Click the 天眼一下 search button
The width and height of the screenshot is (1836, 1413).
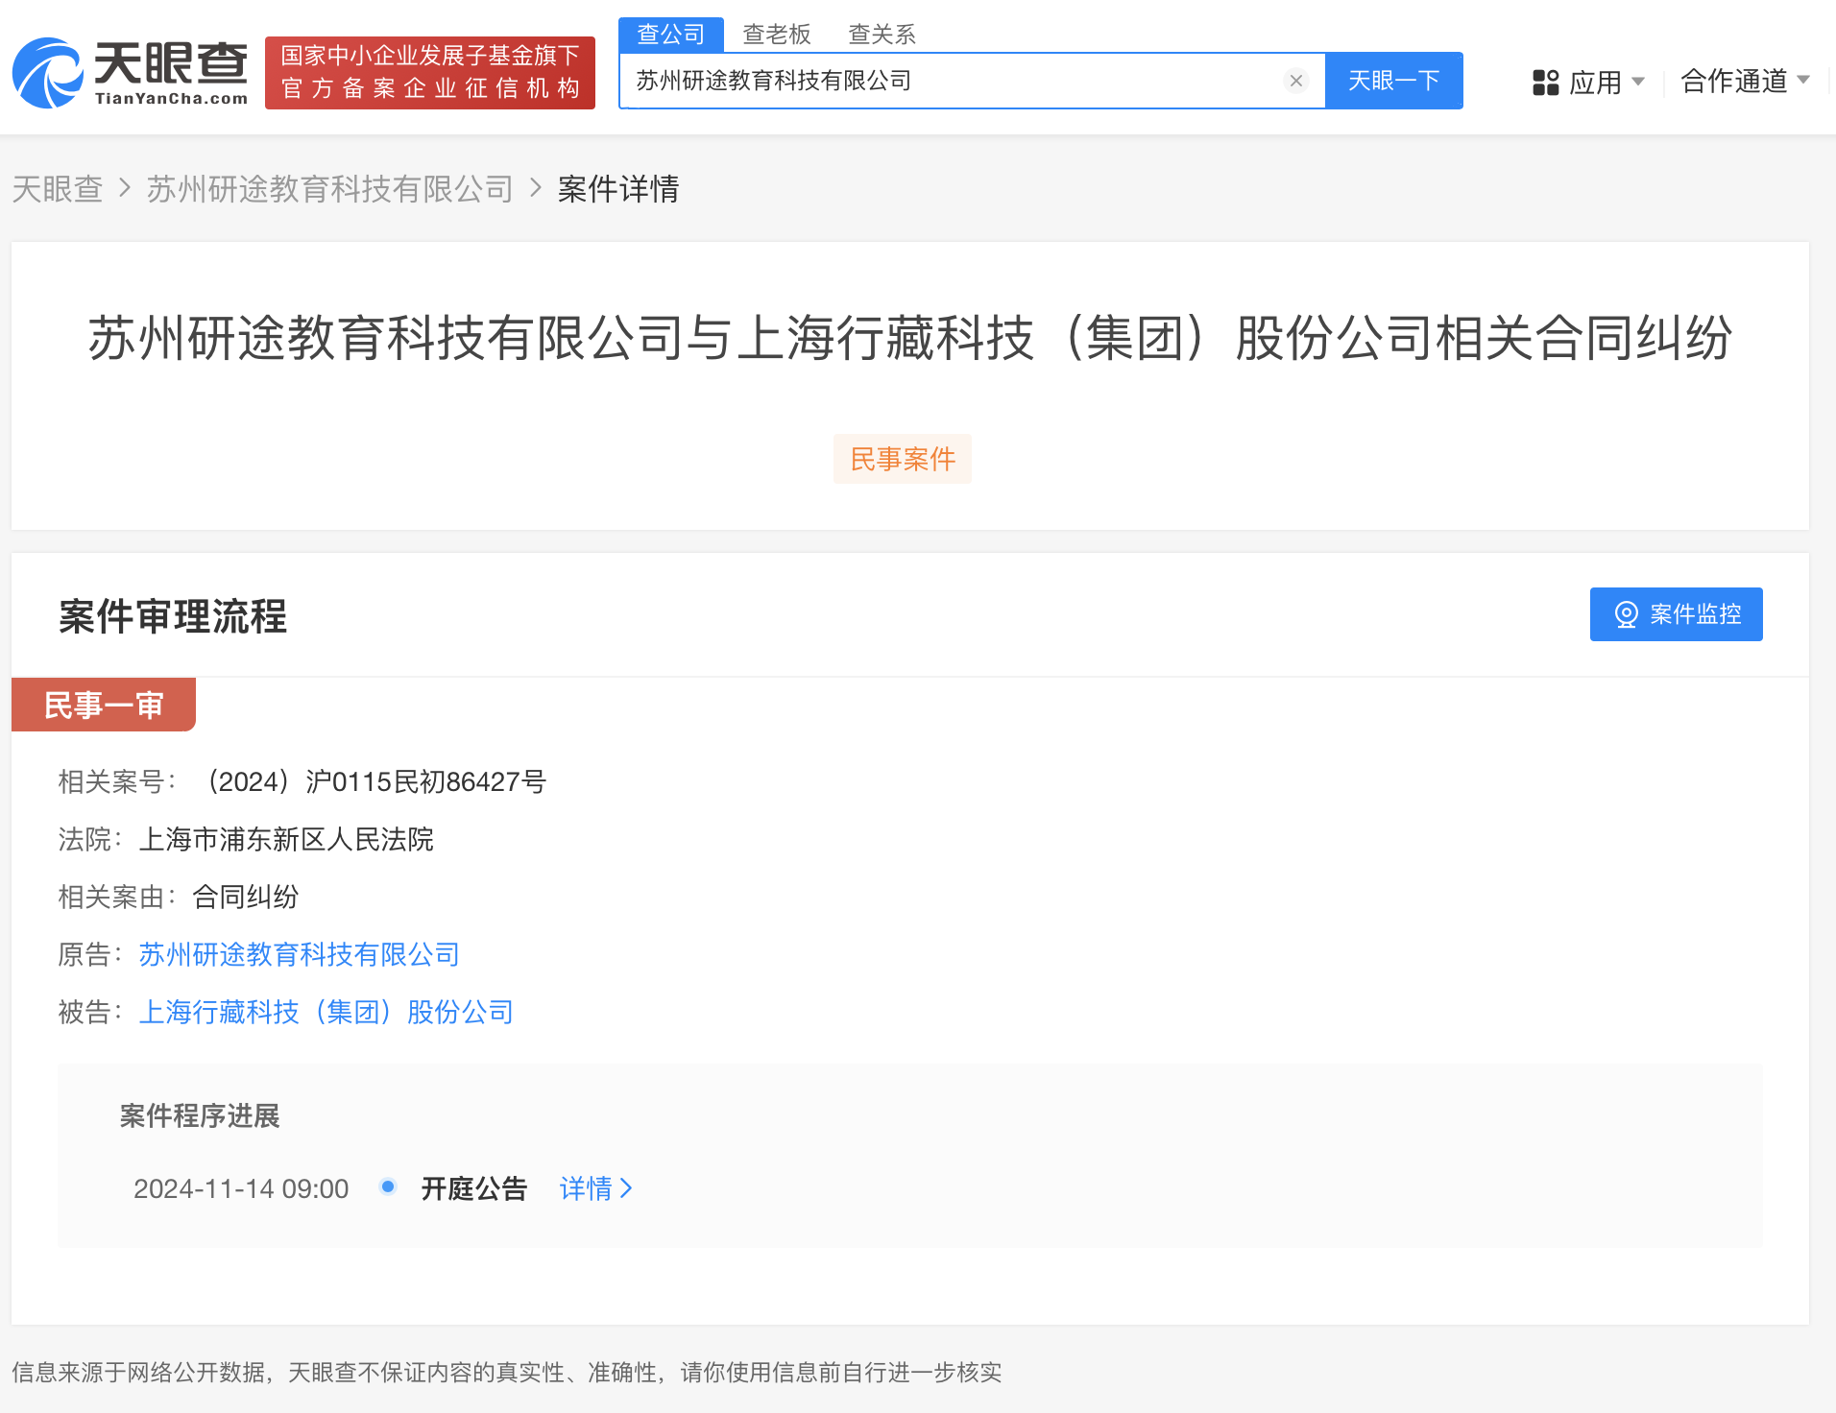[1393, 81]
